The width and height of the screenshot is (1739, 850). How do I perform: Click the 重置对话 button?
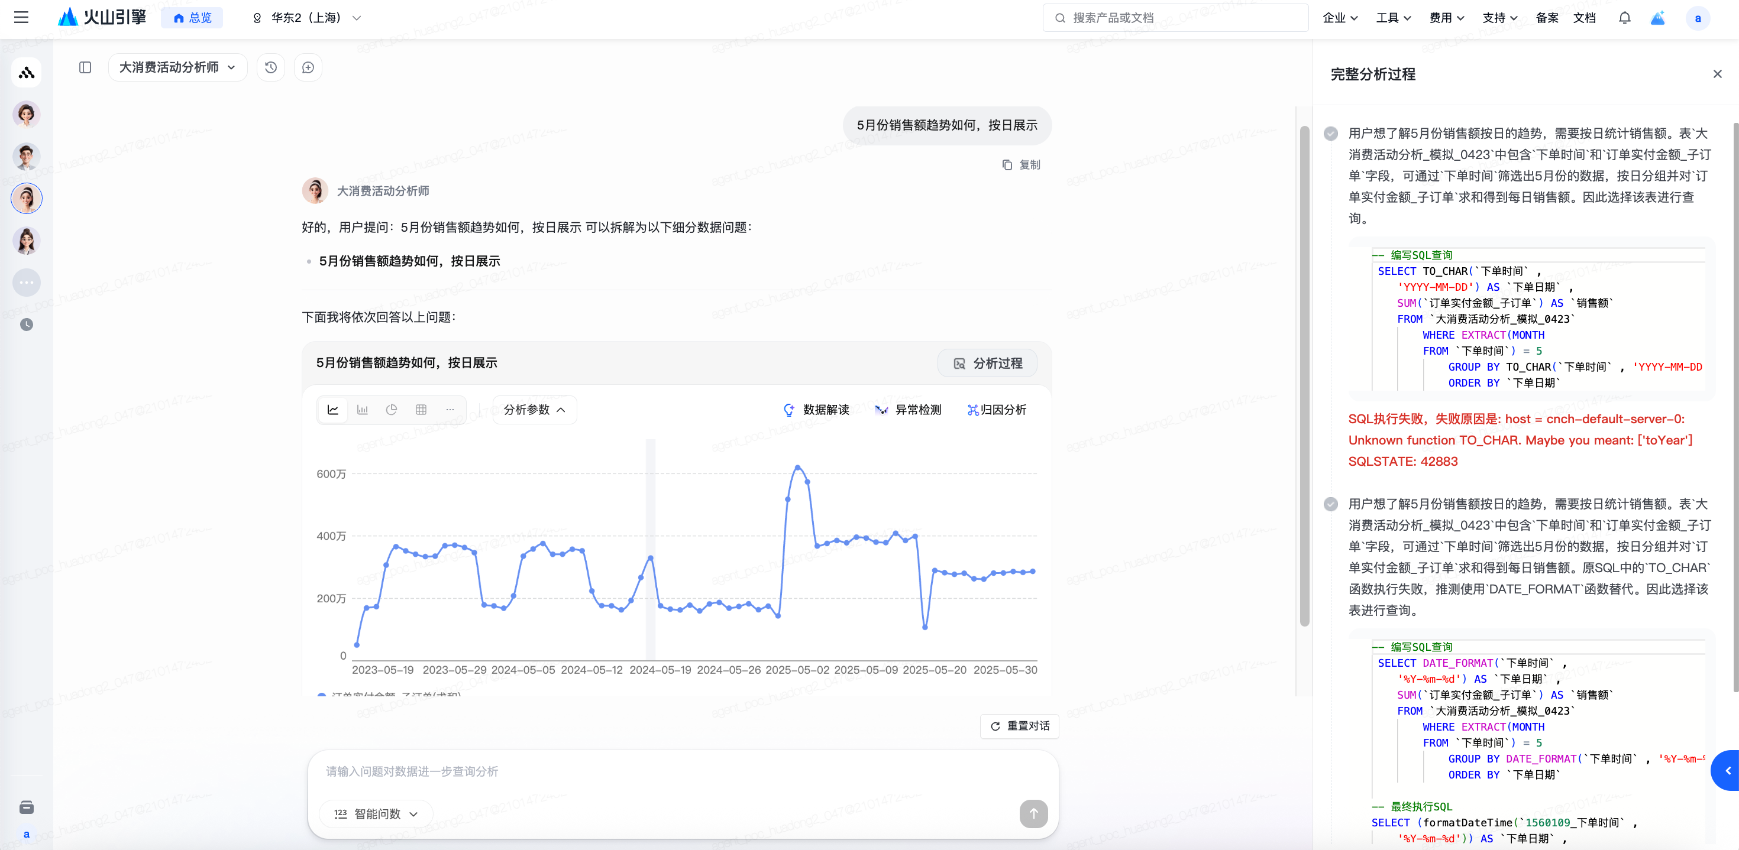1019,726
